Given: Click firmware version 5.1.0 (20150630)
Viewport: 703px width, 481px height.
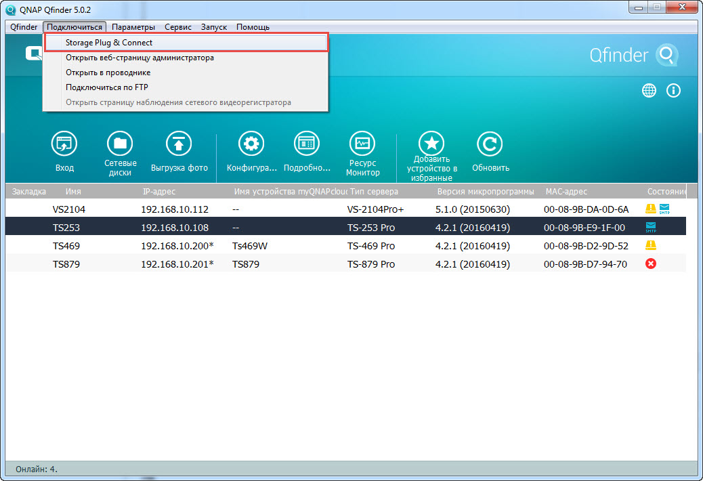Looking at the screenshot, I should pyautogui.click(x=473, y=209).
